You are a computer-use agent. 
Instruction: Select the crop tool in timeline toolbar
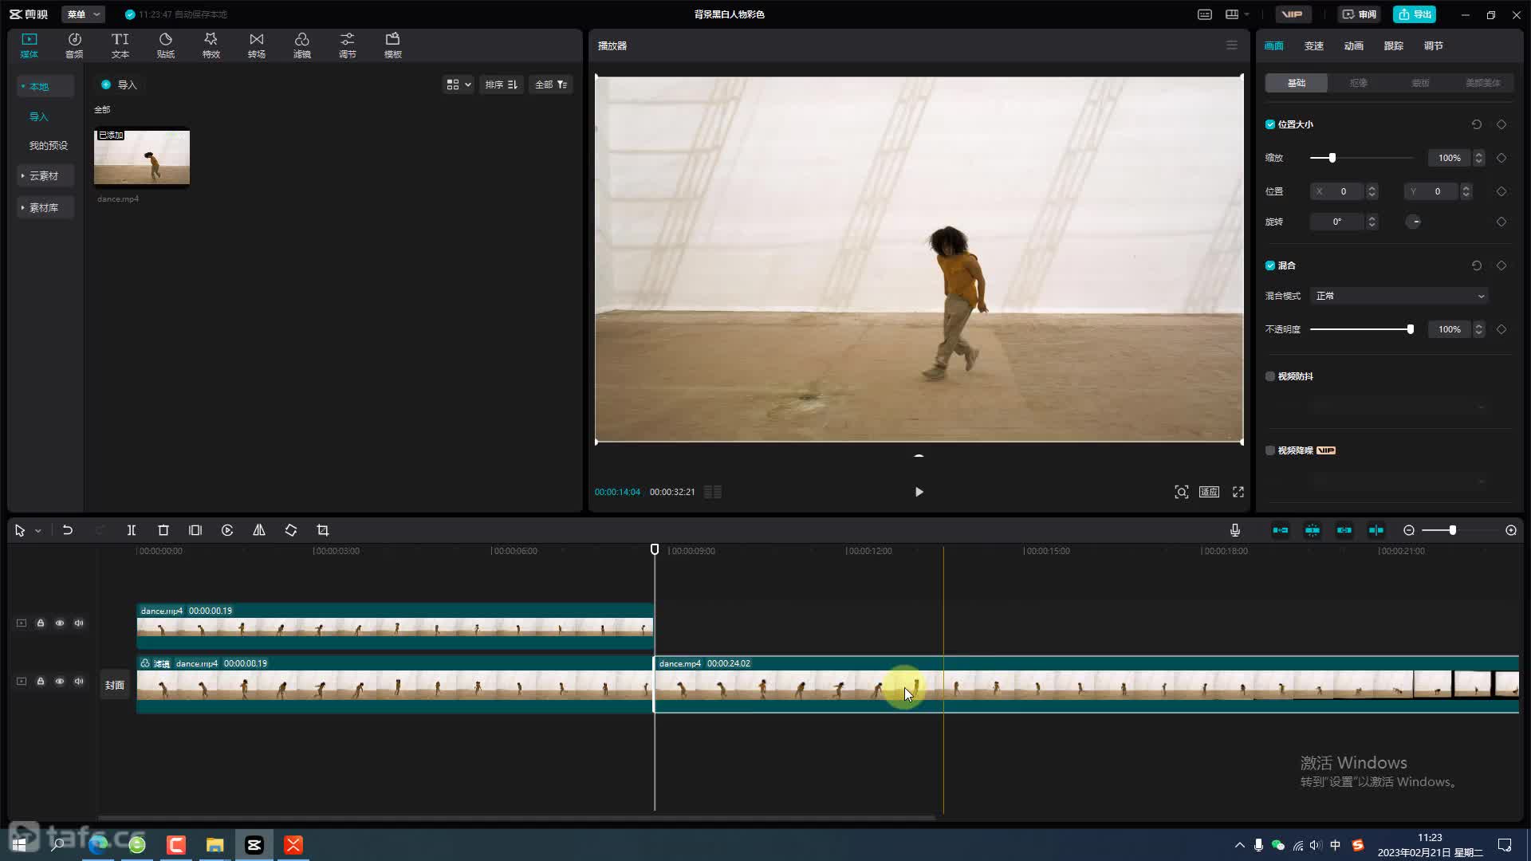pos(323,530)
